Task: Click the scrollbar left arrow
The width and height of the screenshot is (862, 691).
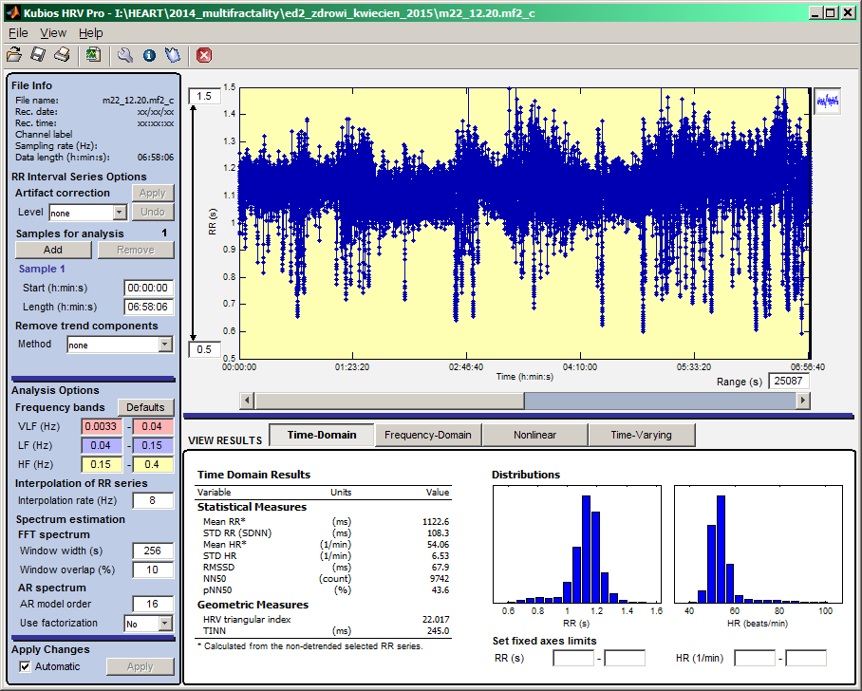Action: coord(247,401)
